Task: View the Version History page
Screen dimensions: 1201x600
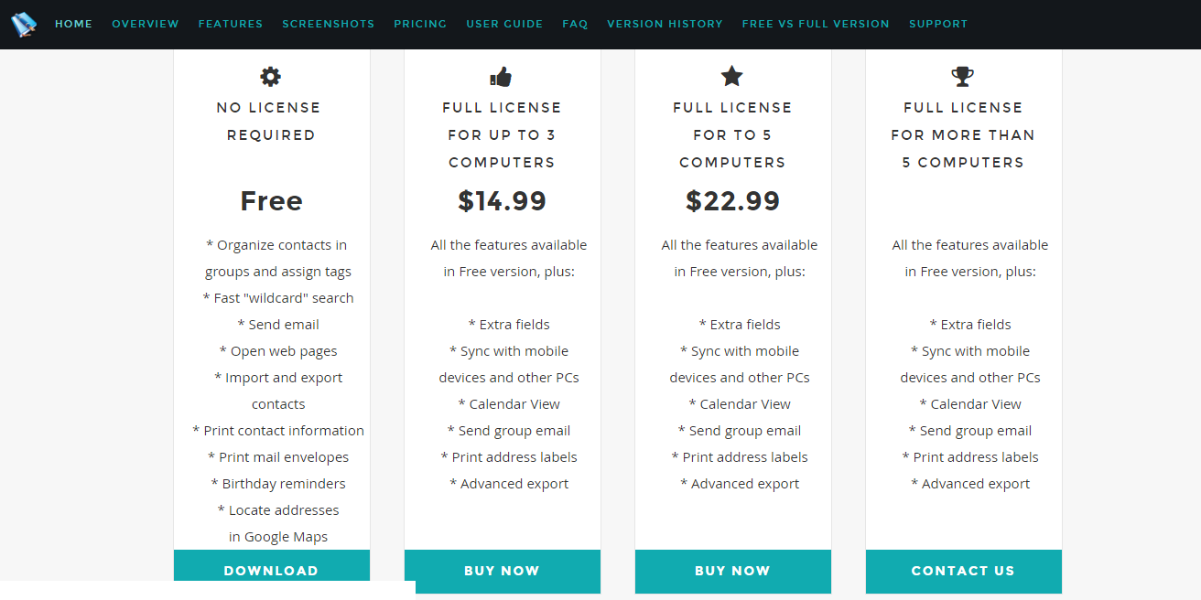Action: [665, 24]
